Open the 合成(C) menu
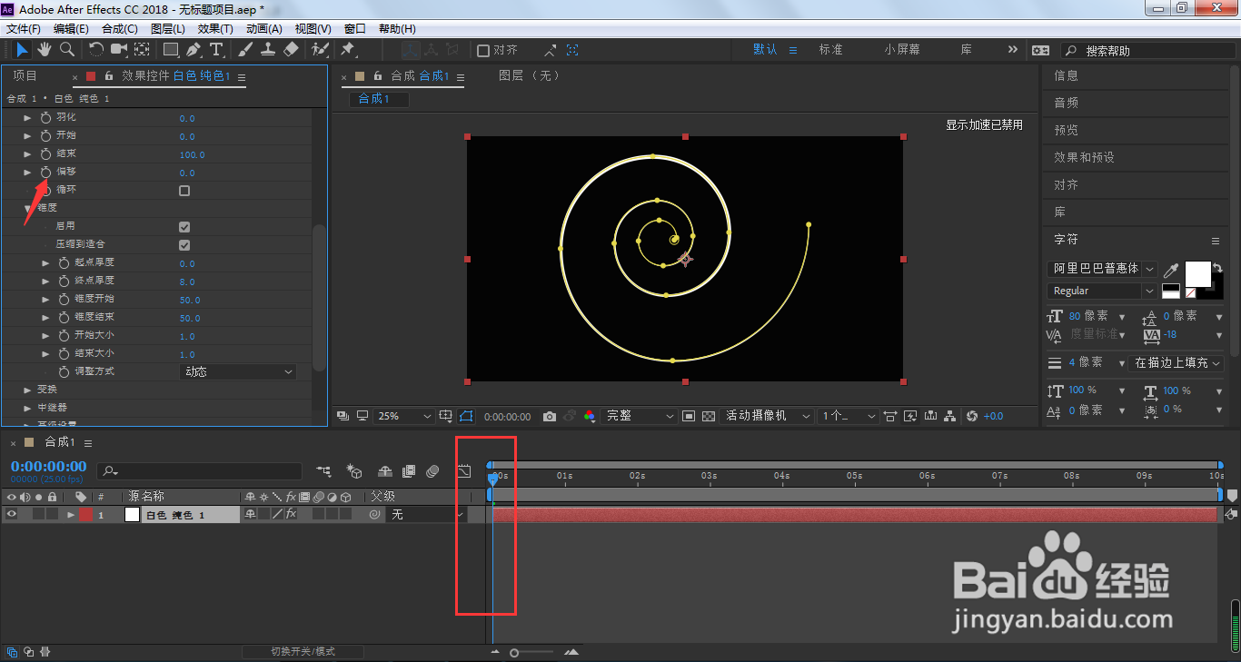 tap(119, 29)
